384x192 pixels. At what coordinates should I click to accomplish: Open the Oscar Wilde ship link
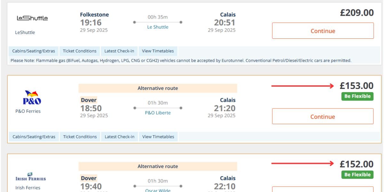[157, 190]
